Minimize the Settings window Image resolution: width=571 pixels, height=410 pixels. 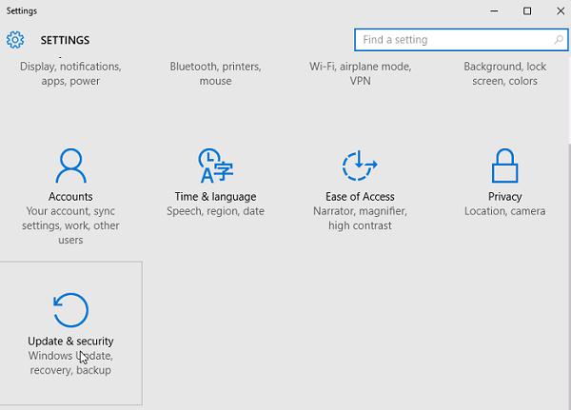(x=494, y=10)
